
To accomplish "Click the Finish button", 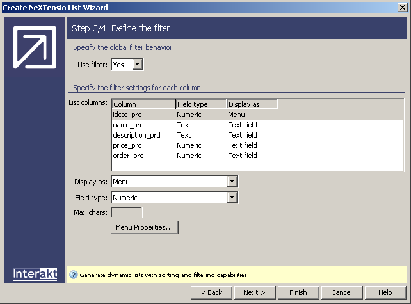I will pyautogui.click(x=298, y=292).
